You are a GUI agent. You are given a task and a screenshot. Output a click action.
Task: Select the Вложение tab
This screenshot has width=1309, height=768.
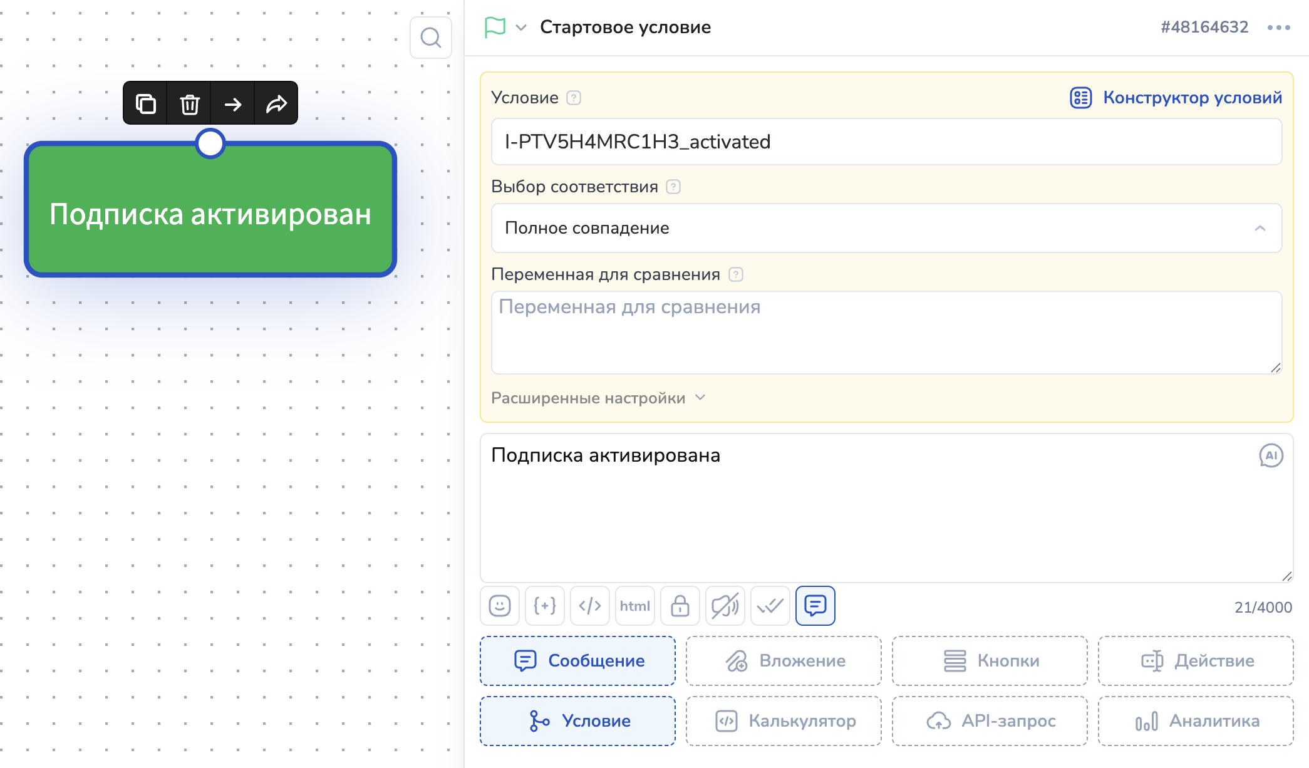pyautogui.click(x=784, y=661)
